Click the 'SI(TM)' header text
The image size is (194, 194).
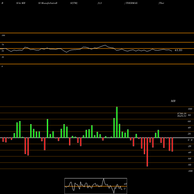pos(74,3)
